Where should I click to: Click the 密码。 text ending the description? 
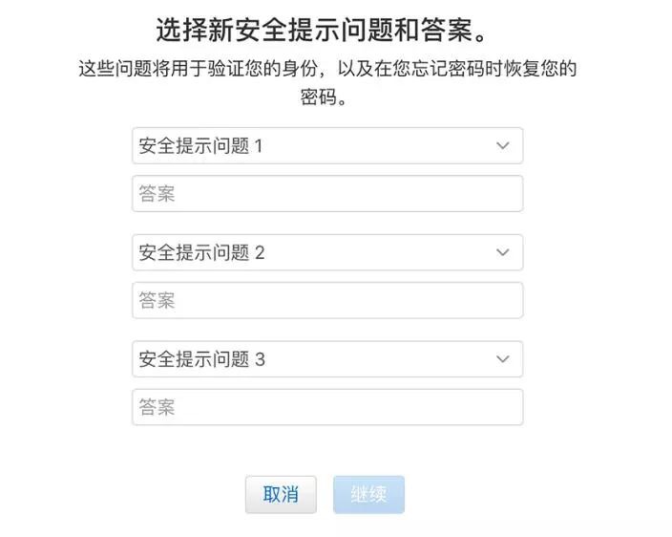click(323, 97)
